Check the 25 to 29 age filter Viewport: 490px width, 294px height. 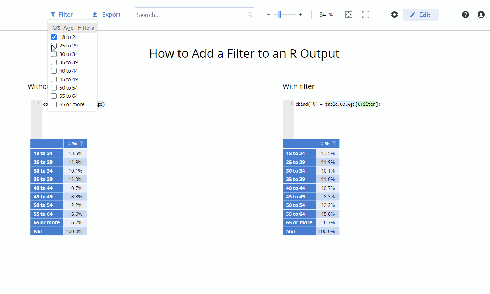pos(54,46)
